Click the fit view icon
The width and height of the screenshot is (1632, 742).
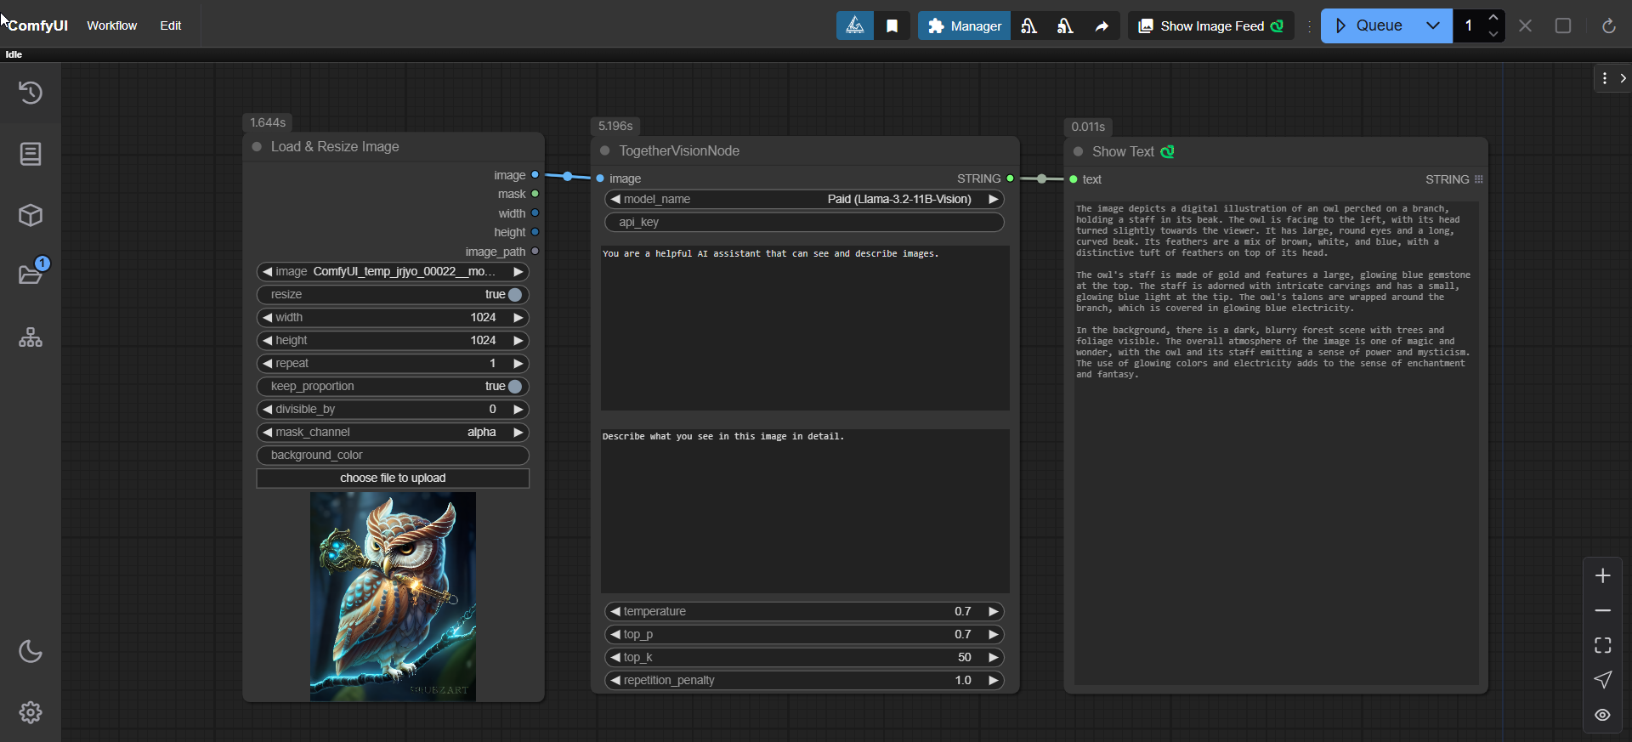[1602, 646]
